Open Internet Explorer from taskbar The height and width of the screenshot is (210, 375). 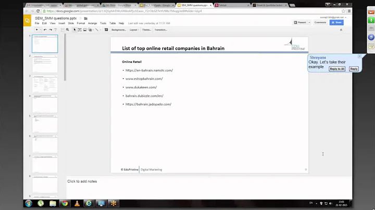(89, 203)
